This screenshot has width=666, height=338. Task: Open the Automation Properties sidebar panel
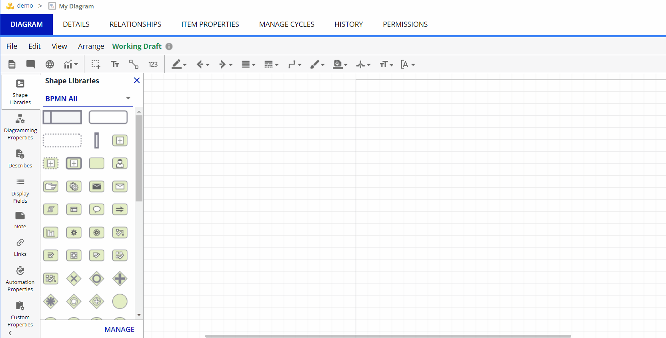[20, 279]
